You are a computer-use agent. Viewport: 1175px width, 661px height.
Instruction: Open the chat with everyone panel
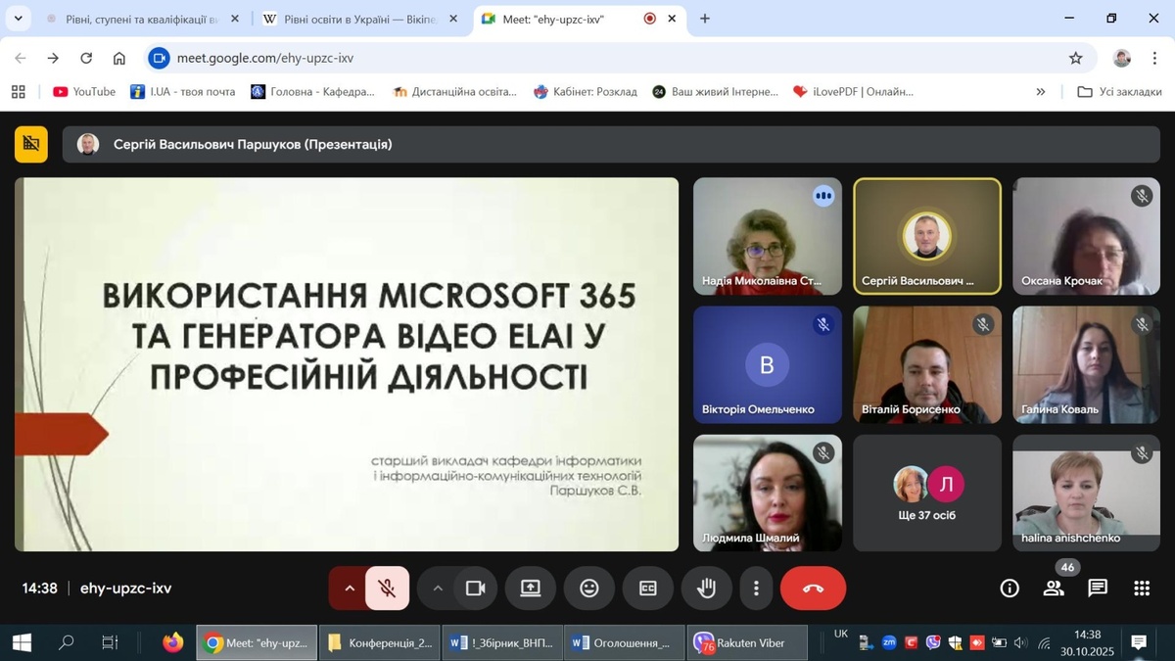pyautogui.click(x=1098, y=589)
